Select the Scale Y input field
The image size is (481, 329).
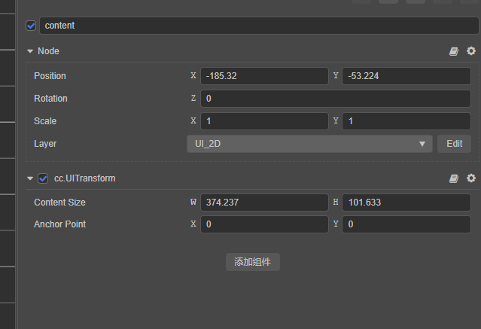pyautogui.click(x=406, y=121)
